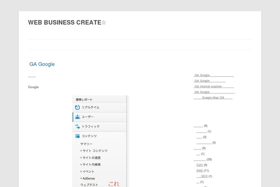
Task: Click the Google text below the post heading
Action: click(x=33, y=87)
